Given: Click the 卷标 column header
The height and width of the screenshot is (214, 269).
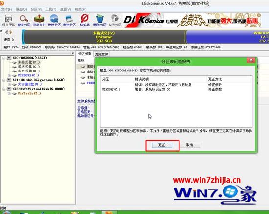Looking at the screenshot, I should click(x=81, y=60).
